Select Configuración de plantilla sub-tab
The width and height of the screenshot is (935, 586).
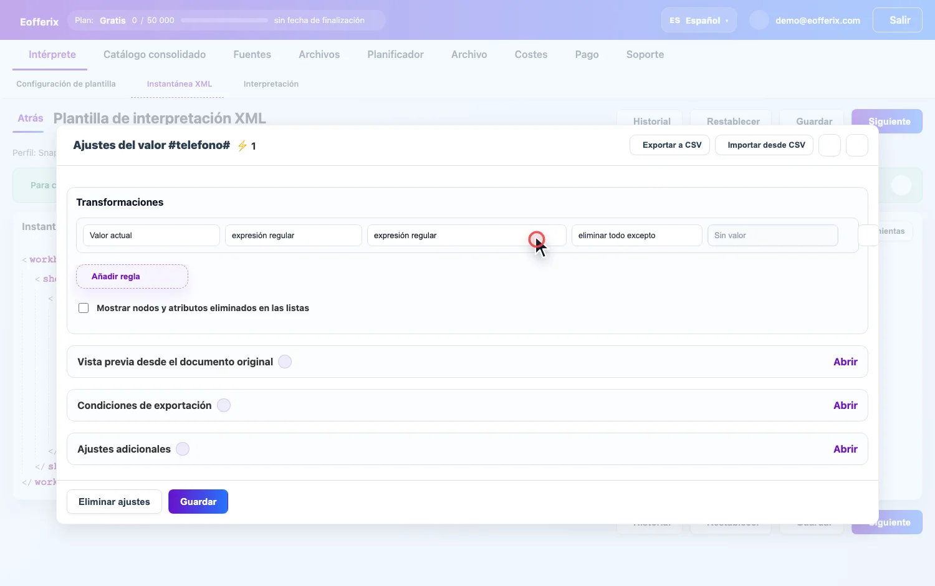pos(66,84)
